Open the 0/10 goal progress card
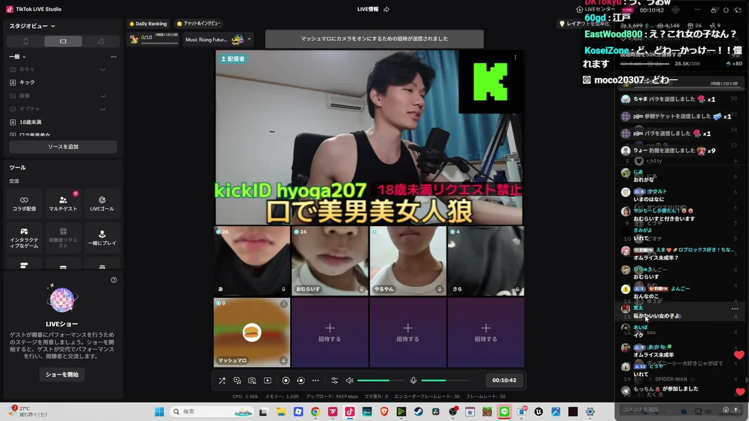The height and width of the screenshot is (421, 749). 153,40
